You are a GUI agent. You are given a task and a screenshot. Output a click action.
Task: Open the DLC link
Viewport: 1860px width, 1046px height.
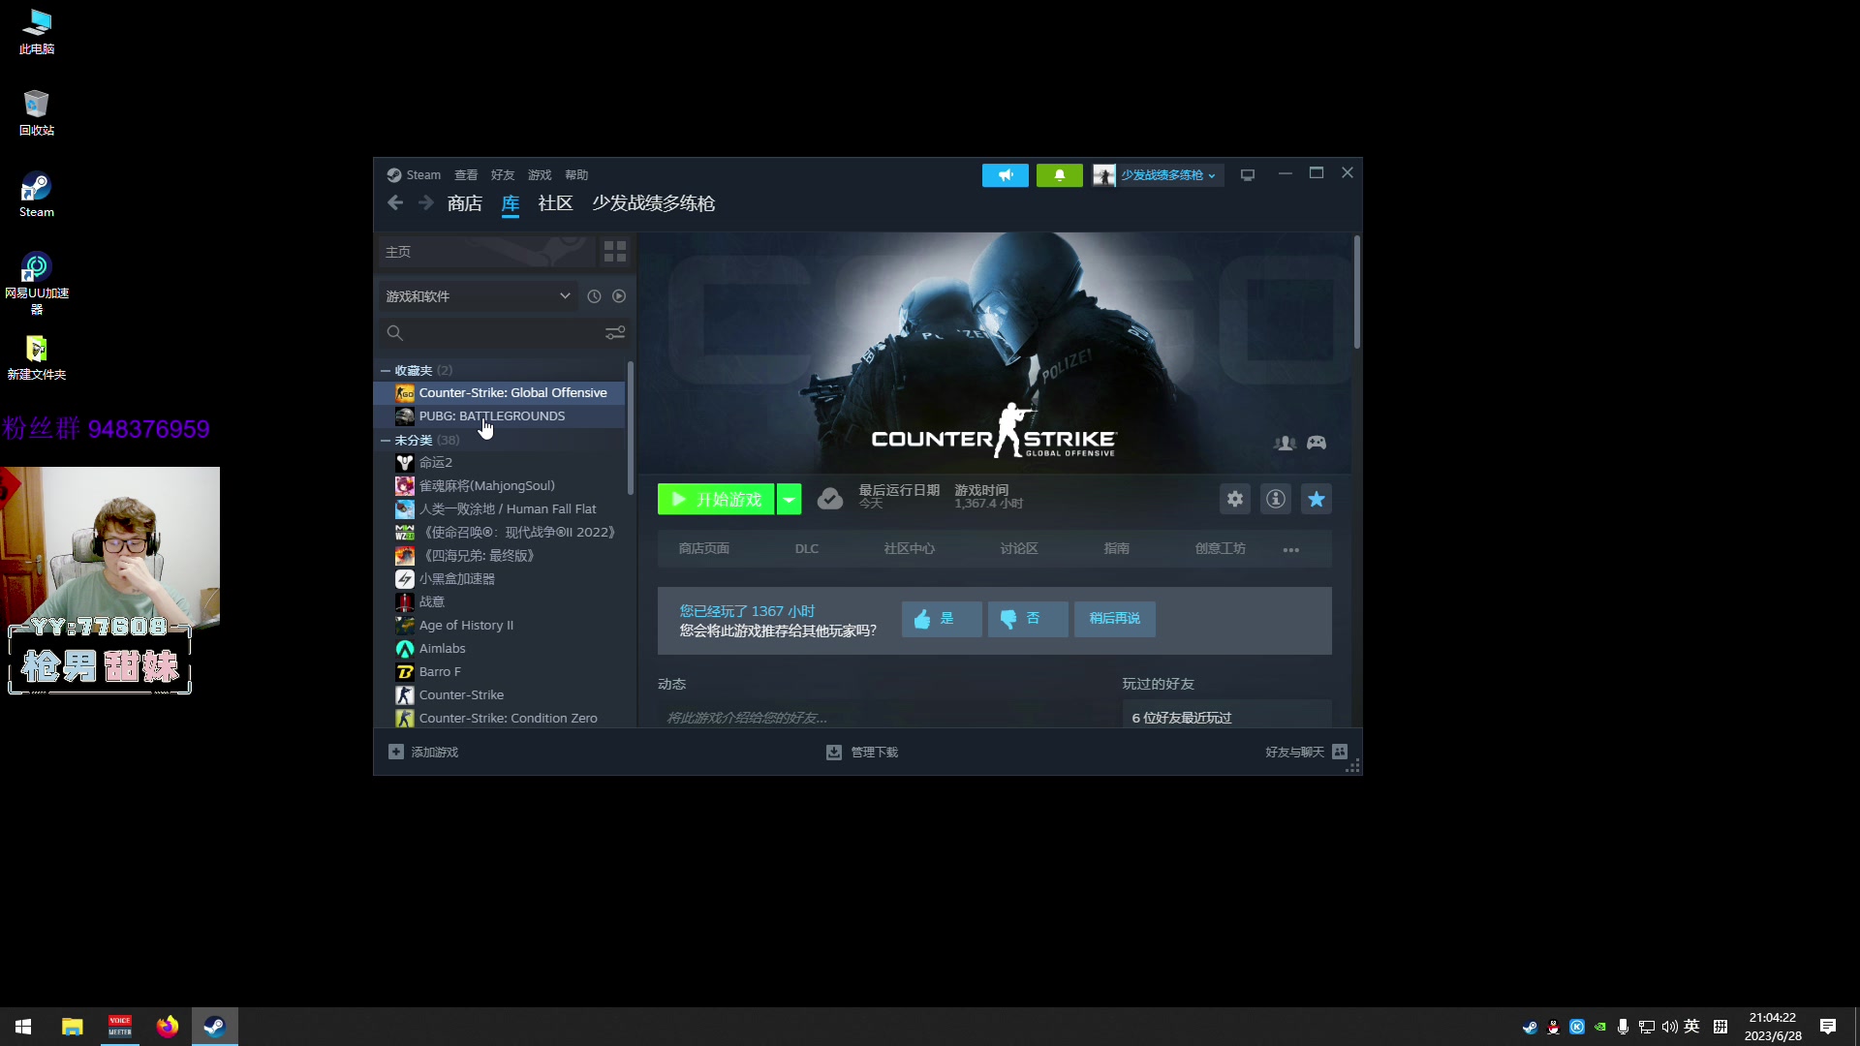(807, 549)
